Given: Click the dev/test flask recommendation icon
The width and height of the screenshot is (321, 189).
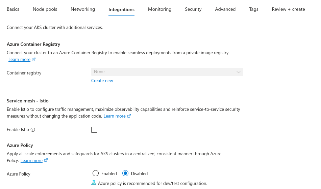Looking at the screenshot, I should click(94, 183).
